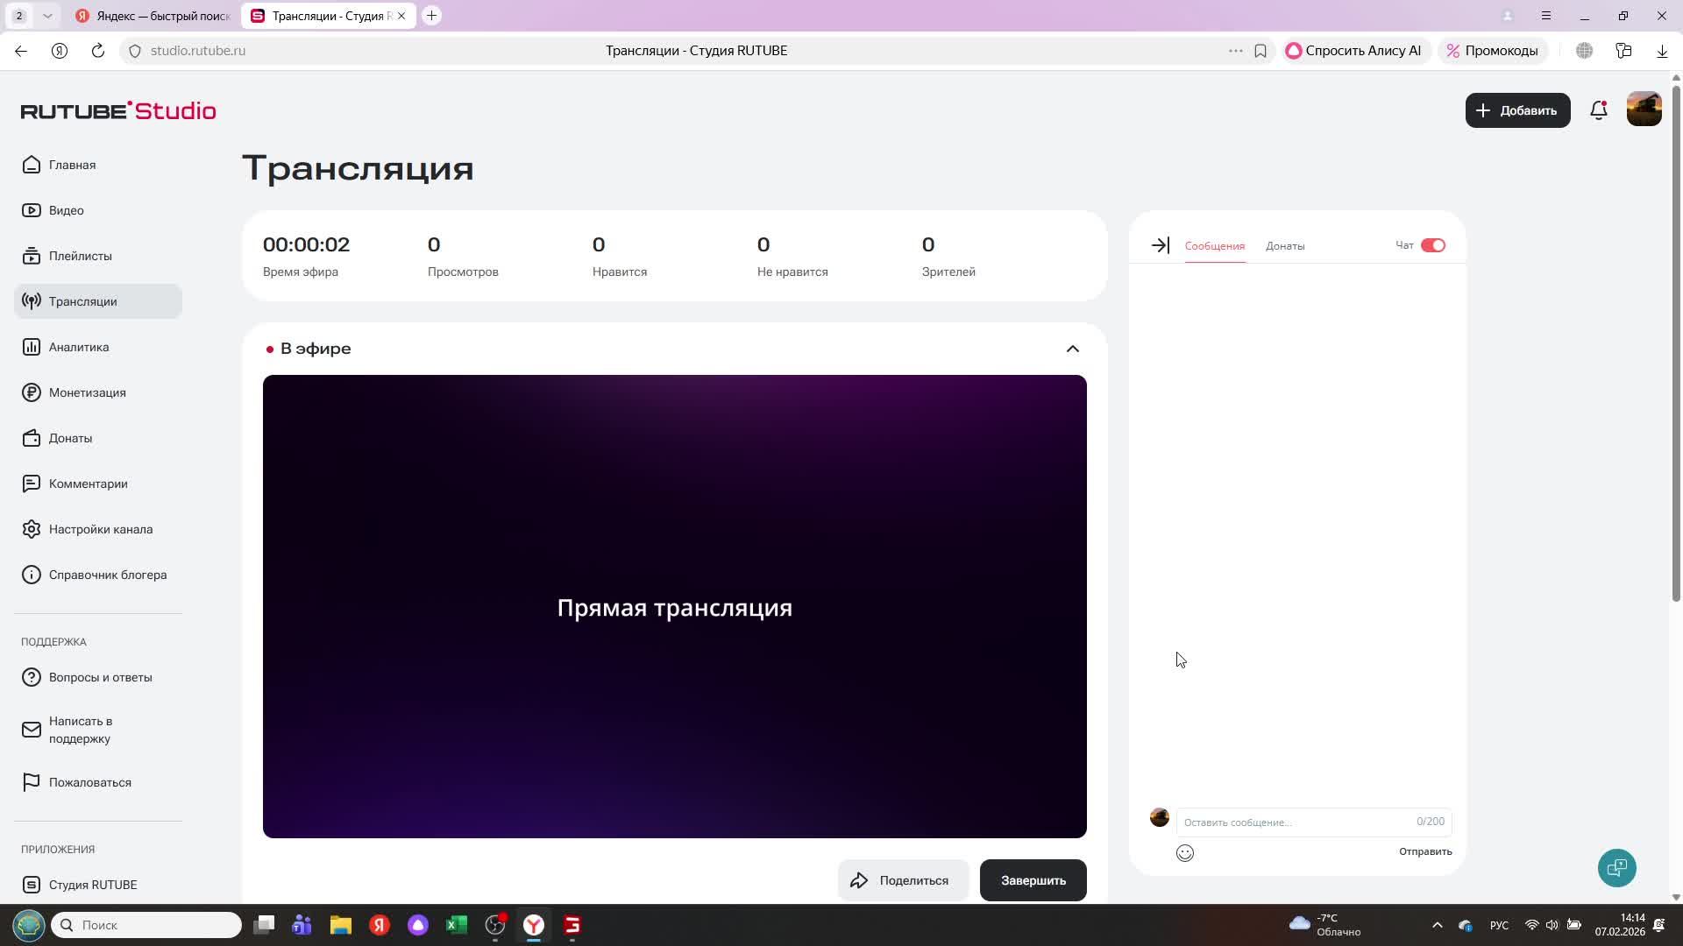The image size is (1683, 946).
Task: Select the Сообщения chat tab
Action: click(x=1214, y=246)
